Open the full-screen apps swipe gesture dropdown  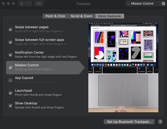[40, 44]
